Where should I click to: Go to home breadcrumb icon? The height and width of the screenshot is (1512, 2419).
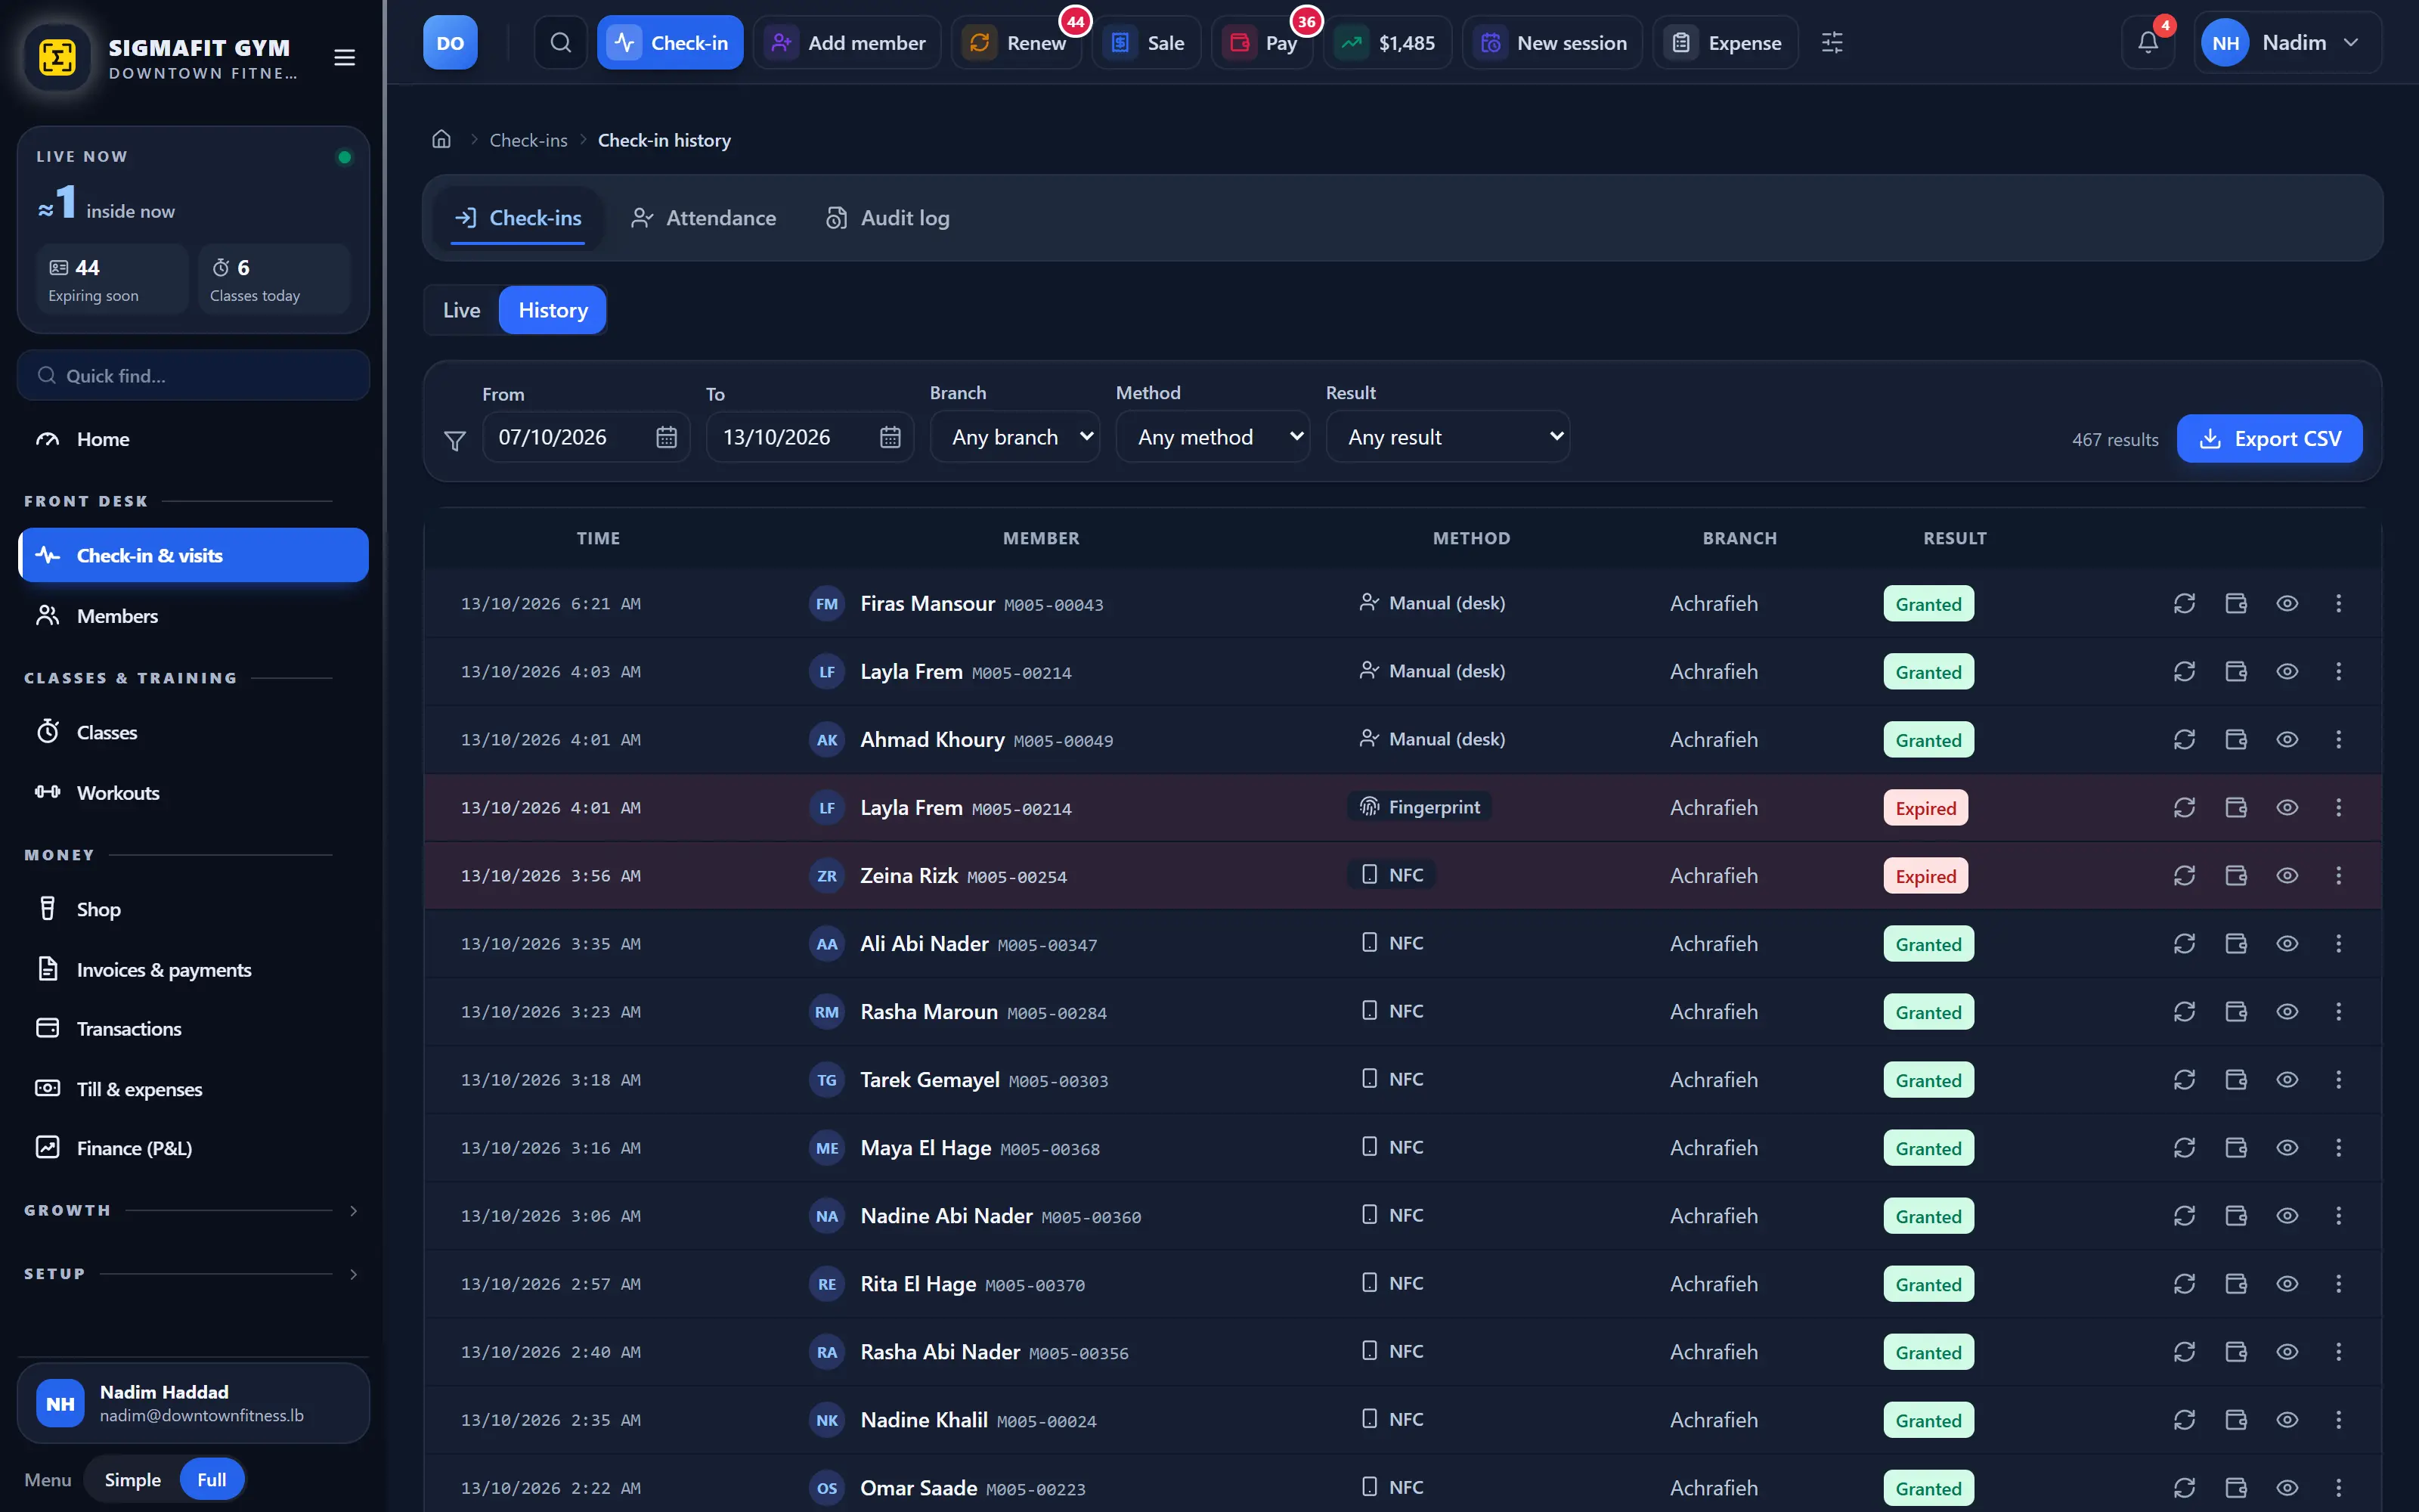pyautogui.click(x=441, y=140)
